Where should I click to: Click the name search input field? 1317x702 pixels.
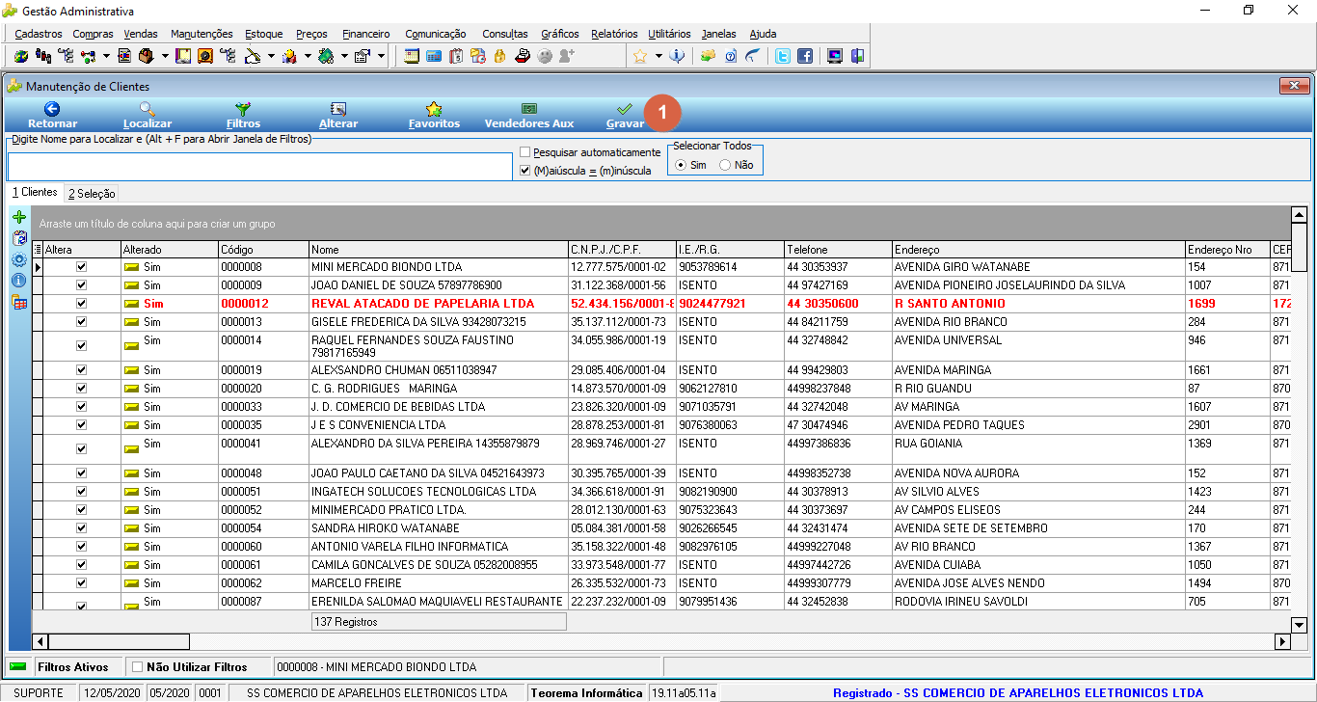(260, 166)
